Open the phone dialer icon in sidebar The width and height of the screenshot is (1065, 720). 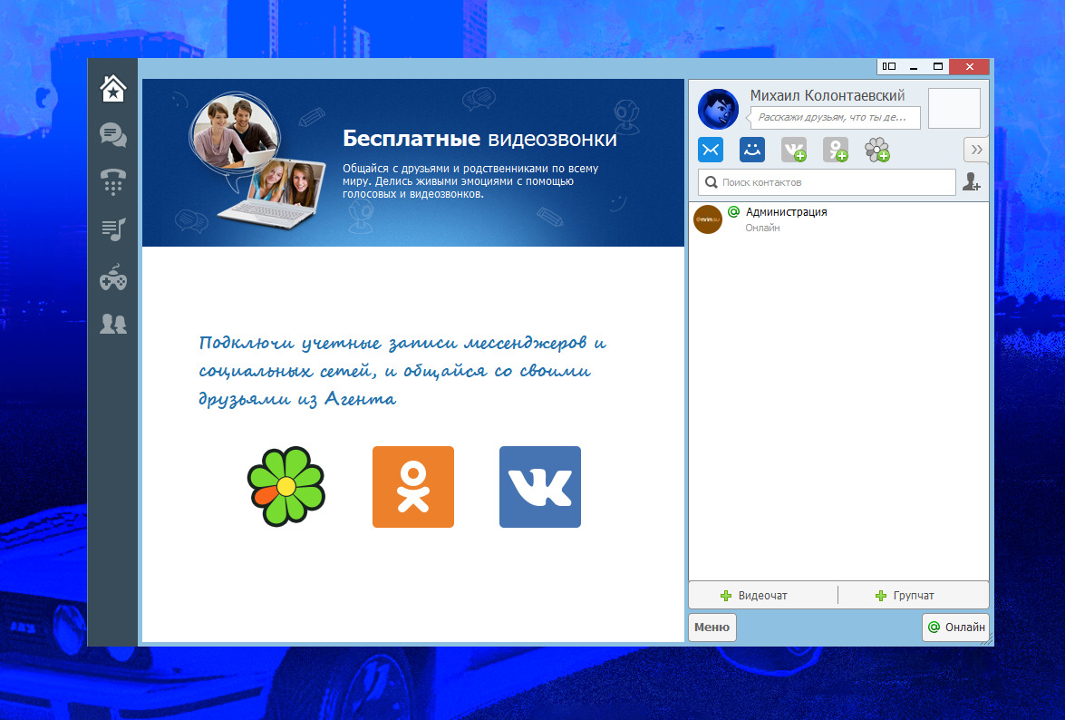(112, 182)
